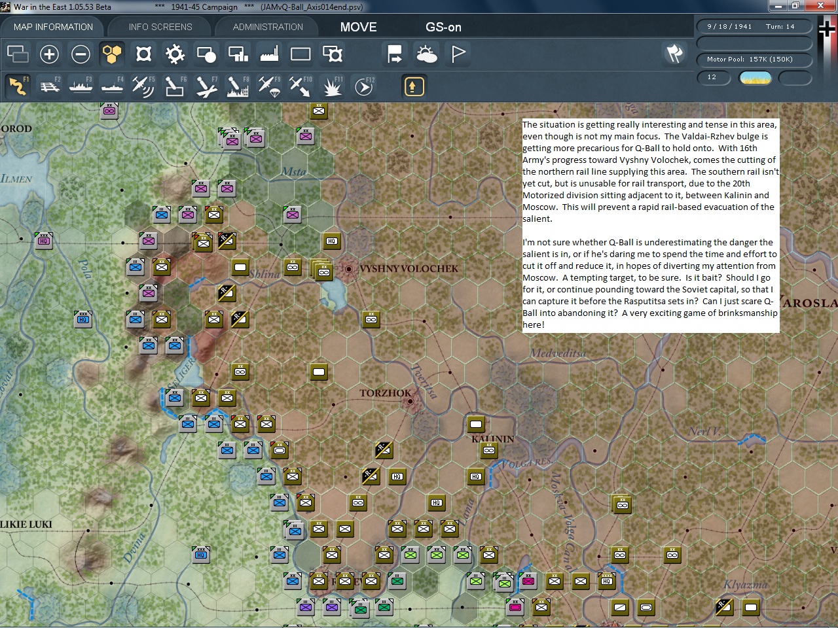Click the Motor Pool 157K panel
This screenshot has height=628, width=838.
(754, 59)
